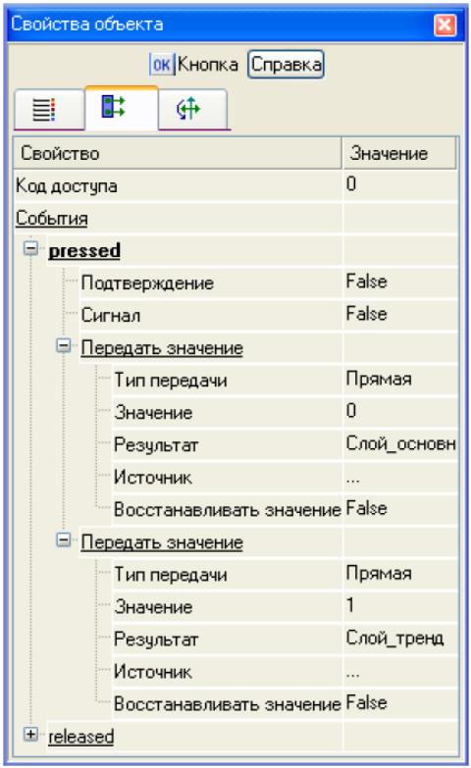Toggle the last Восстанавливать значение False value
This screenshot has width=471, height=768.
[x=400, y=703]
